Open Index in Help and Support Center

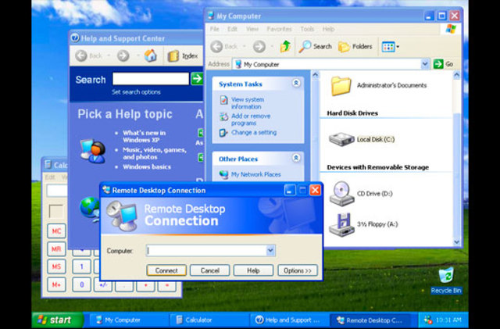pyautogui.click(x=183, y=56)
